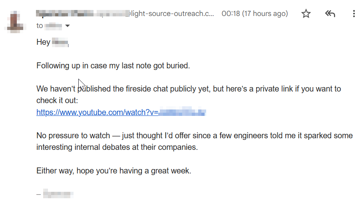
Task: Click the blurred signature name at bottom
Action: click(x=58, y=195)
